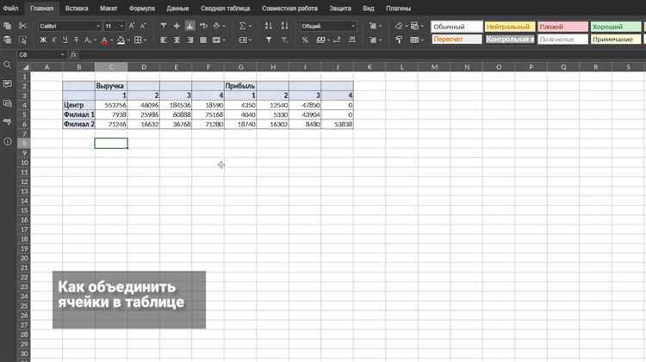Open the Comments panel in the left sidebar
Screen dimensions: 646x362
(8, 84)
